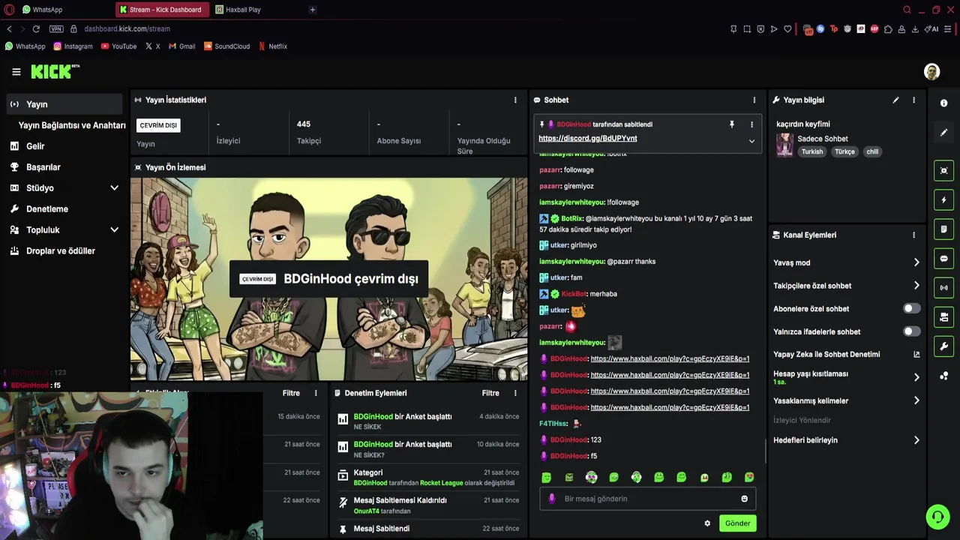The height and width of the screenshot is (540, 960).
Task: Open Yasaklanmış kelimeler settings
Action: pyautogui.click(x=846, y=400)
